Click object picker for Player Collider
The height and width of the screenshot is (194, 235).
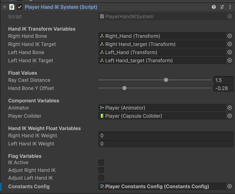[230, 116]
